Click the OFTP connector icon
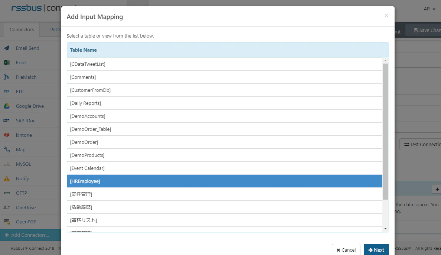Viewport: 441px width, 255px height. click(7, 193)
